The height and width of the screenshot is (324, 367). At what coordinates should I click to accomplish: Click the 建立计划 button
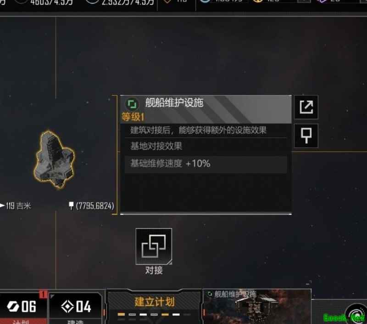point(155,302)
